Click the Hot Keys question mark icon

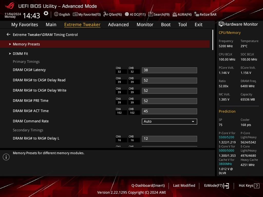pyautogui.click(x=257, y=186)
